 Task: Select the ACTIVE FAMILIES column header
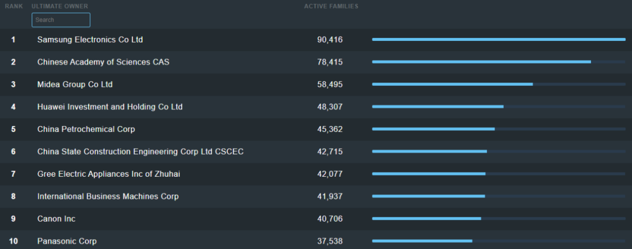pos(331,6)
